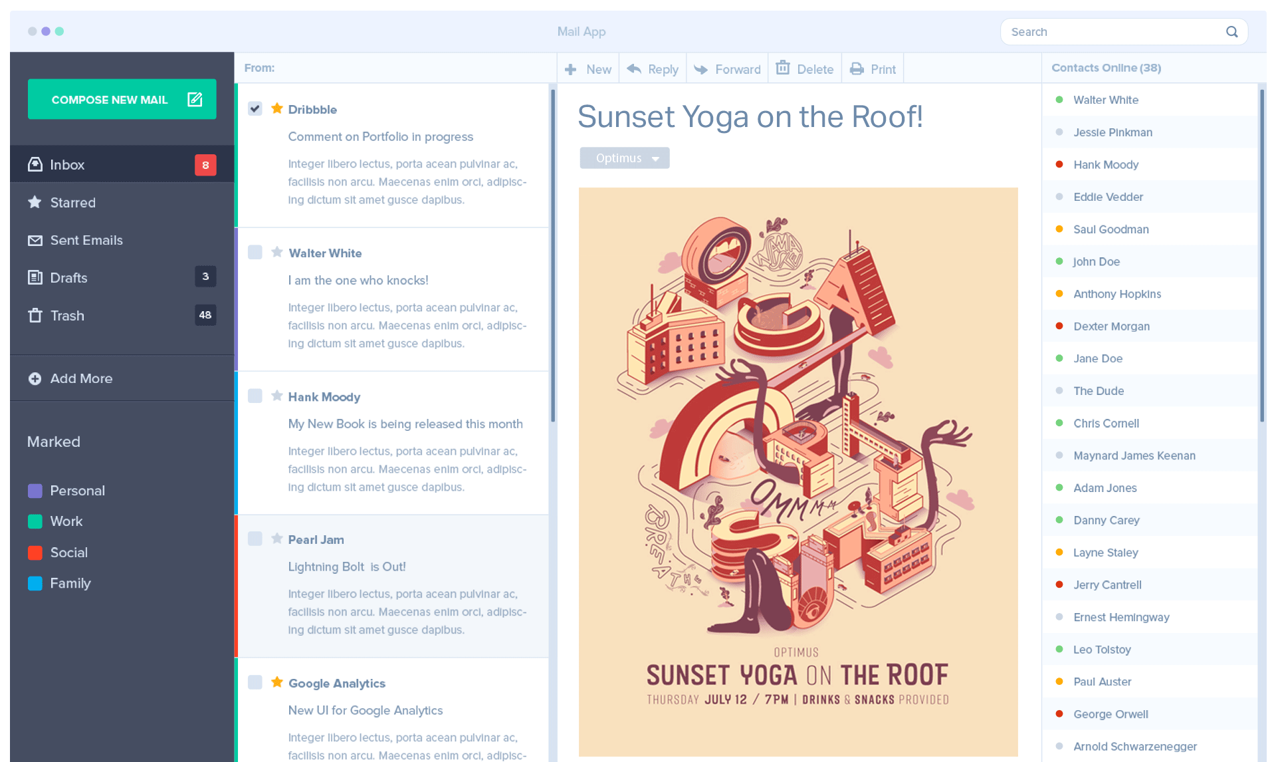
Task: Open the Sent Emails folder
Action: (87, 240)
